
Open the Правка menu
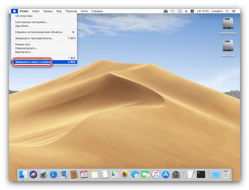[48, 11]
